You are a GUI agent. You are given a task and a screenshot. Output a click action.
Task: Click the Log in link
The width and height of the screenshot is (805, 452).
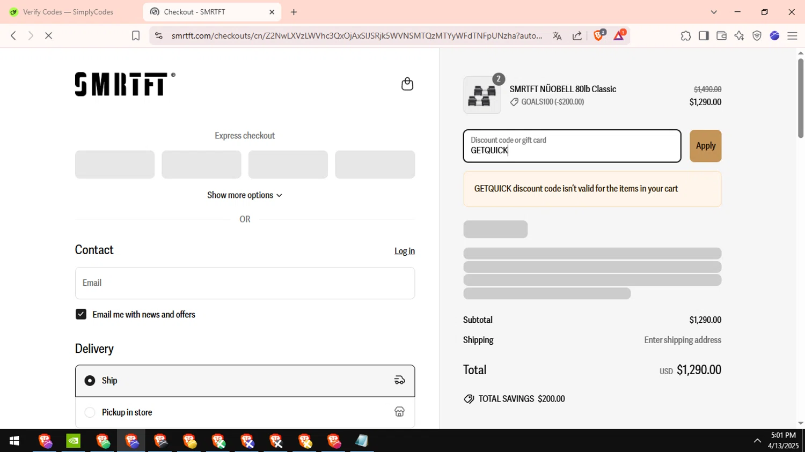tap(405, 251)
